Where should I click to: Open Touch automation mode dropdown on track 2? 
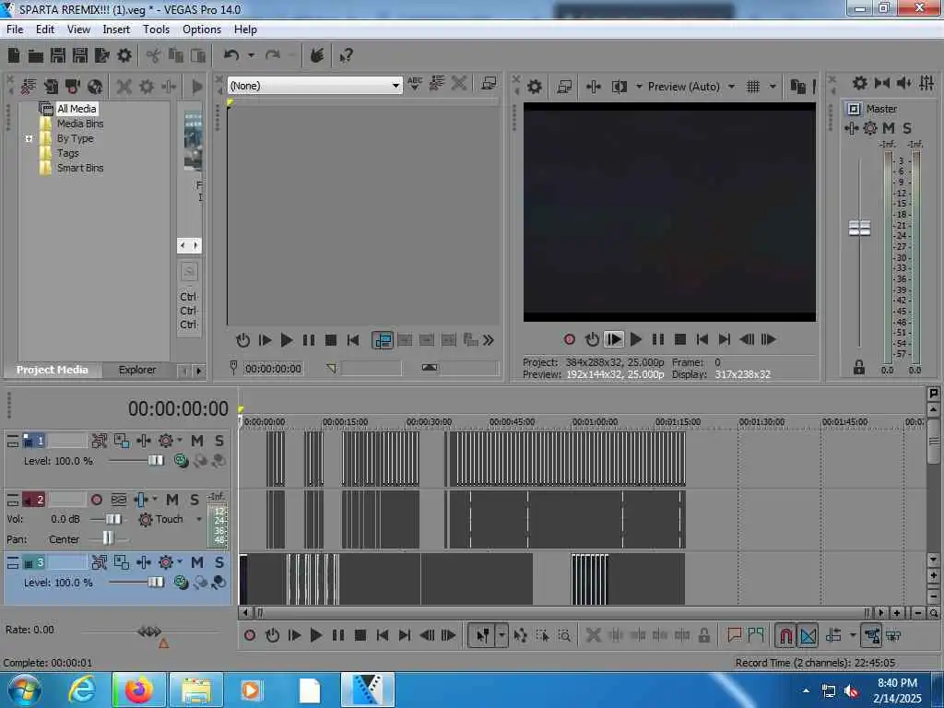[199, 519]
